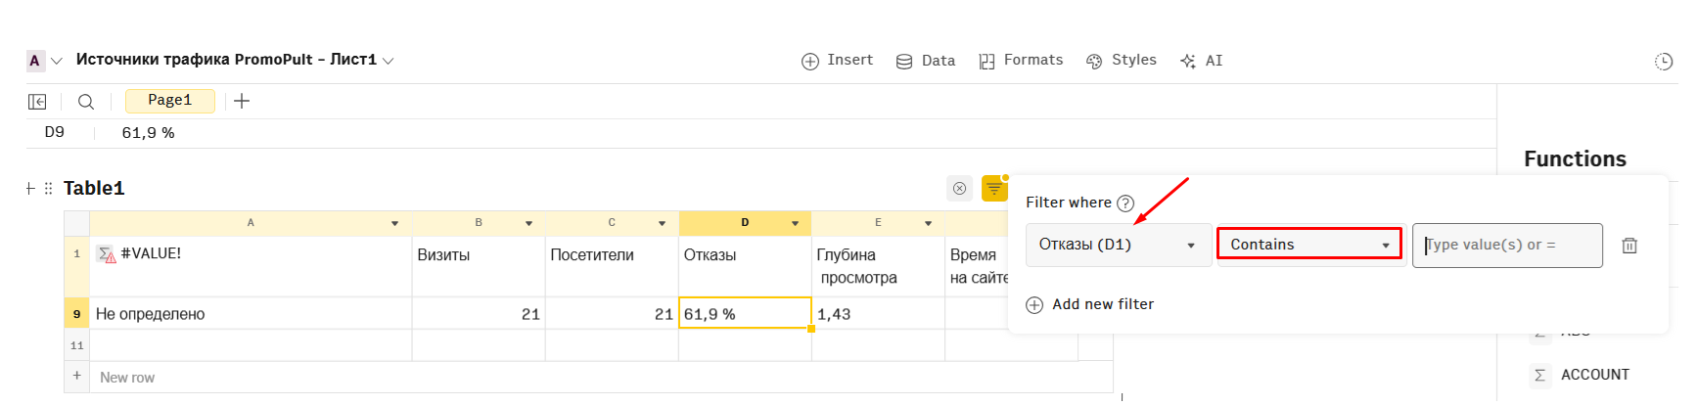The width and height of the screenshot is (1697, 406).
Task: Toggle the sidebar panel icon
Action: [37, 102]
